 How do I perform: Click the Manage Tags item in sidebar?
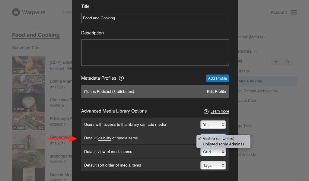(x=245, y=126)
